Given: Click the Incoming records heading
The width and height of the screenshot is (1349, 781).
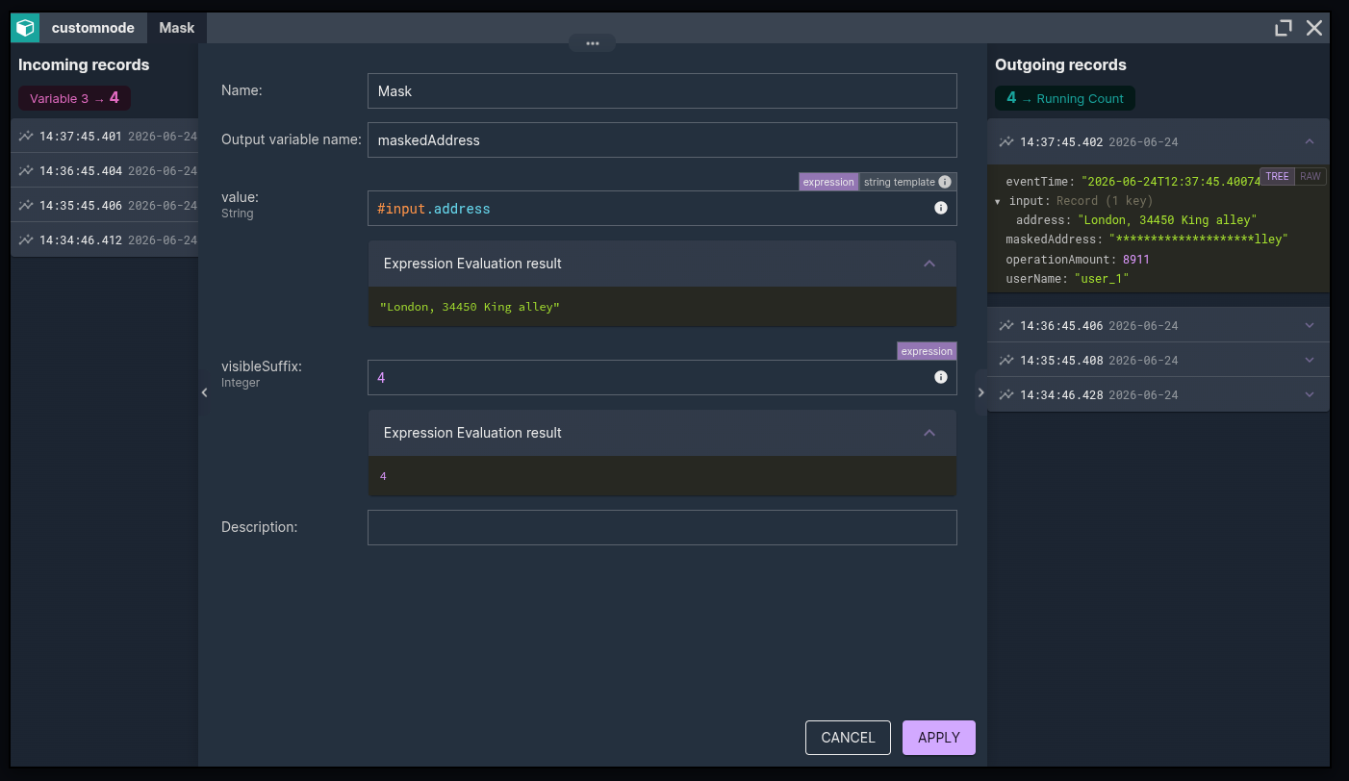Looking at the screenshot, I should pos(84,65).
